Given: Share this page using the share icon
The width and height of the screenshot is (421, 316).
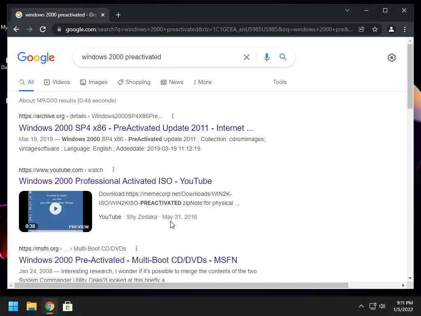Looking at the screenshot, I should 362,29.
